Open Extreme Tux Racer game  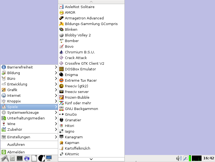81,80
